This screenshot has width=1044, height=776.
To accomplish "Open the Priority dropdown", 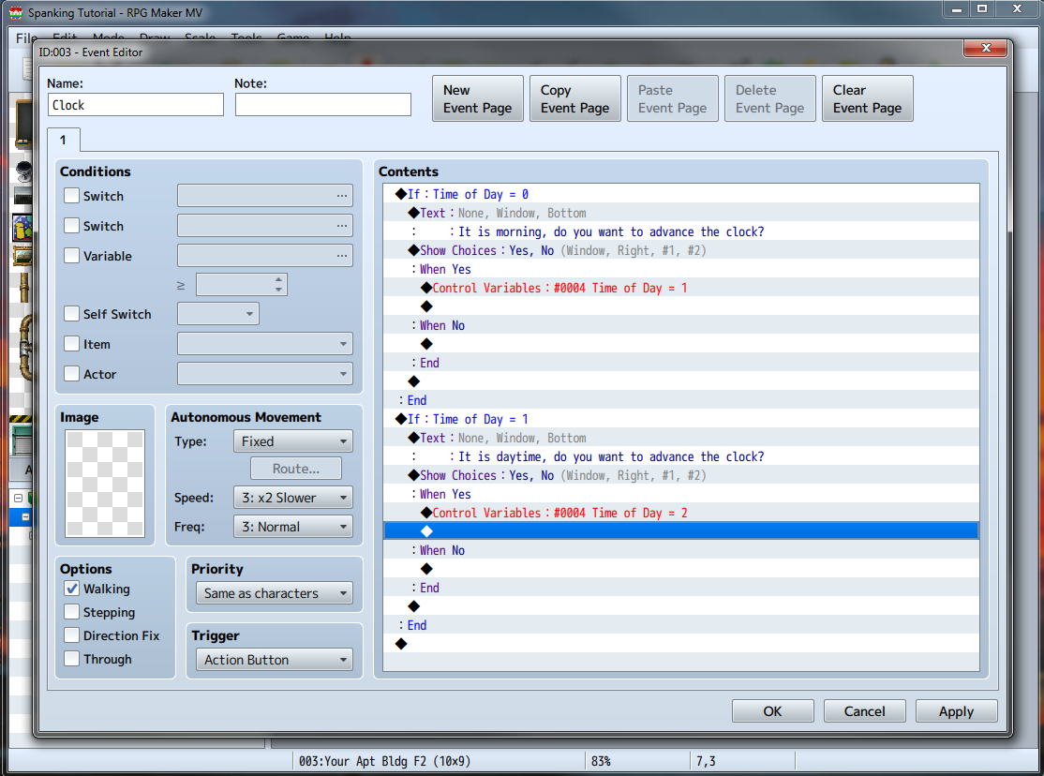I will pyautogui.click(x=275, y=593).
